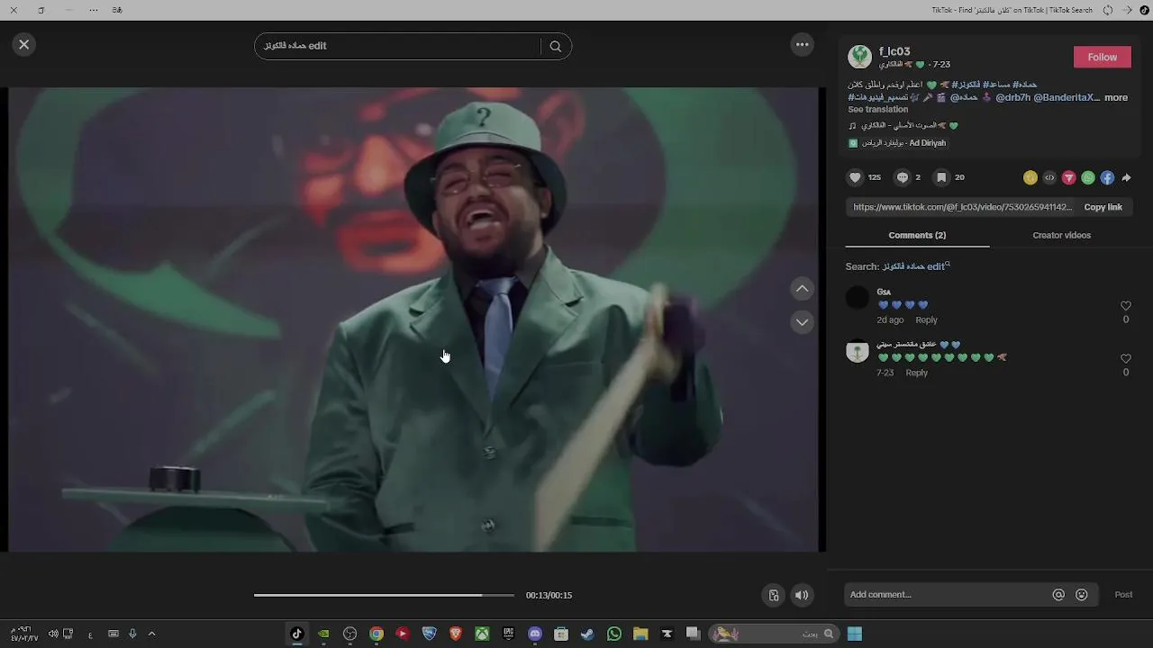Click See translation
This screenshot has width=1153, height=648.
pyautogui.click(x=877, y=109)
